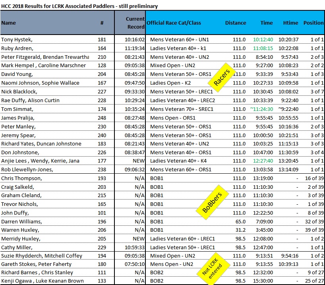The width and height of the screenshot is (325, 285).
Task: Click Htime '9:54:16' for Suzie Rhydderch
Action: tap(290, 256)
